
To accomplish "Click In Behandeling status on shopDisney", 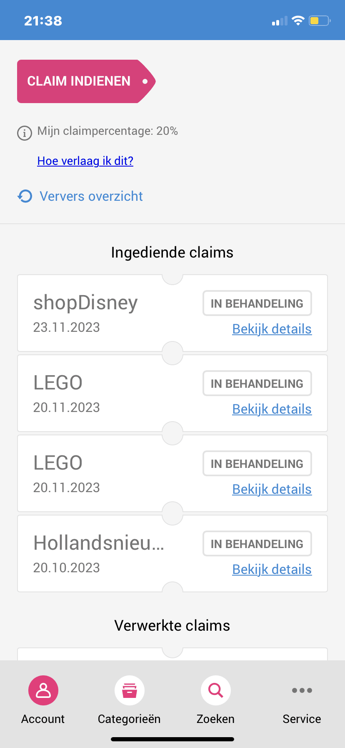I will tap(257, 303).
